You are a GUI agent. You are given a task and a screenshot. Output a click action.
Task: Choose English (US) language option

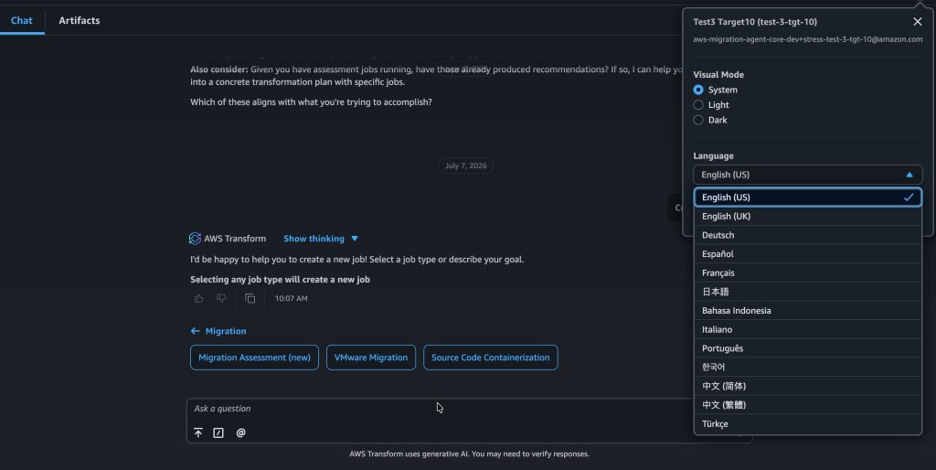[x=808, y=198]
